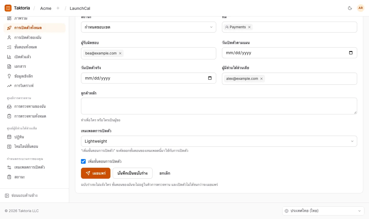
Task: Click the Taktoria logo icon
Action: click(8, 8)
